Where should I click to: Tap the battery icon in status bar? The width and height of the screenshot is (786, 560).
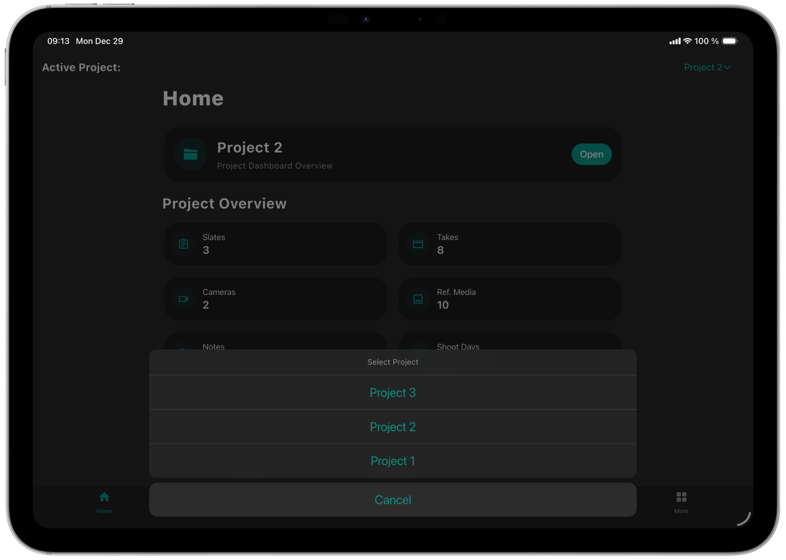pos(730,41)
